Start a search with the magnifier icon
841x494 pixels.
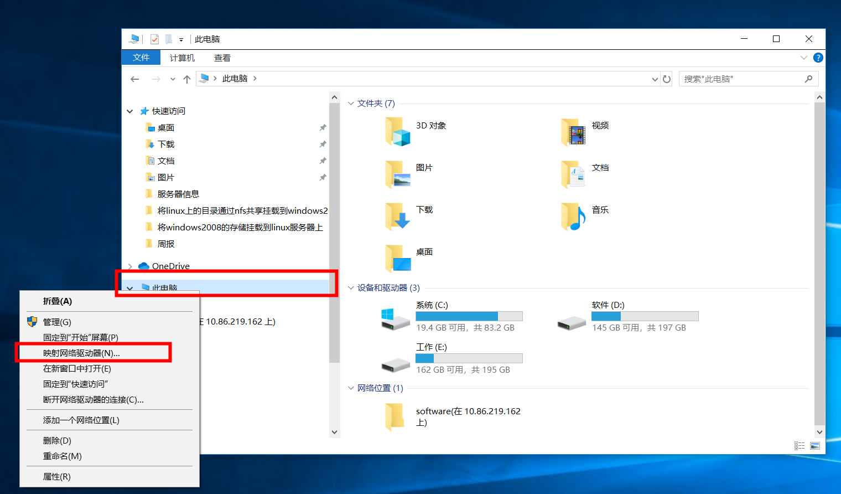click(808, 79)
